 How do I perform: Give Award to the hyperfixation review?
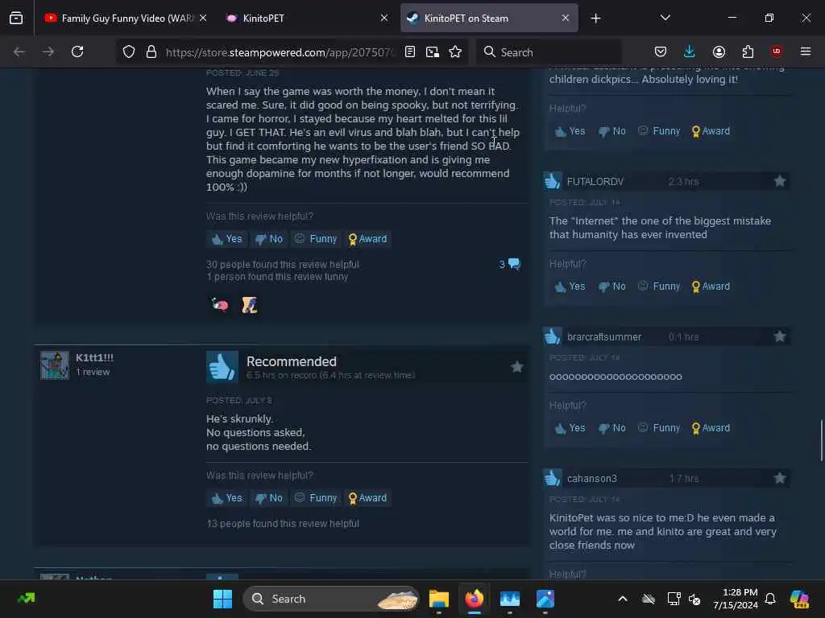[367, 239]
